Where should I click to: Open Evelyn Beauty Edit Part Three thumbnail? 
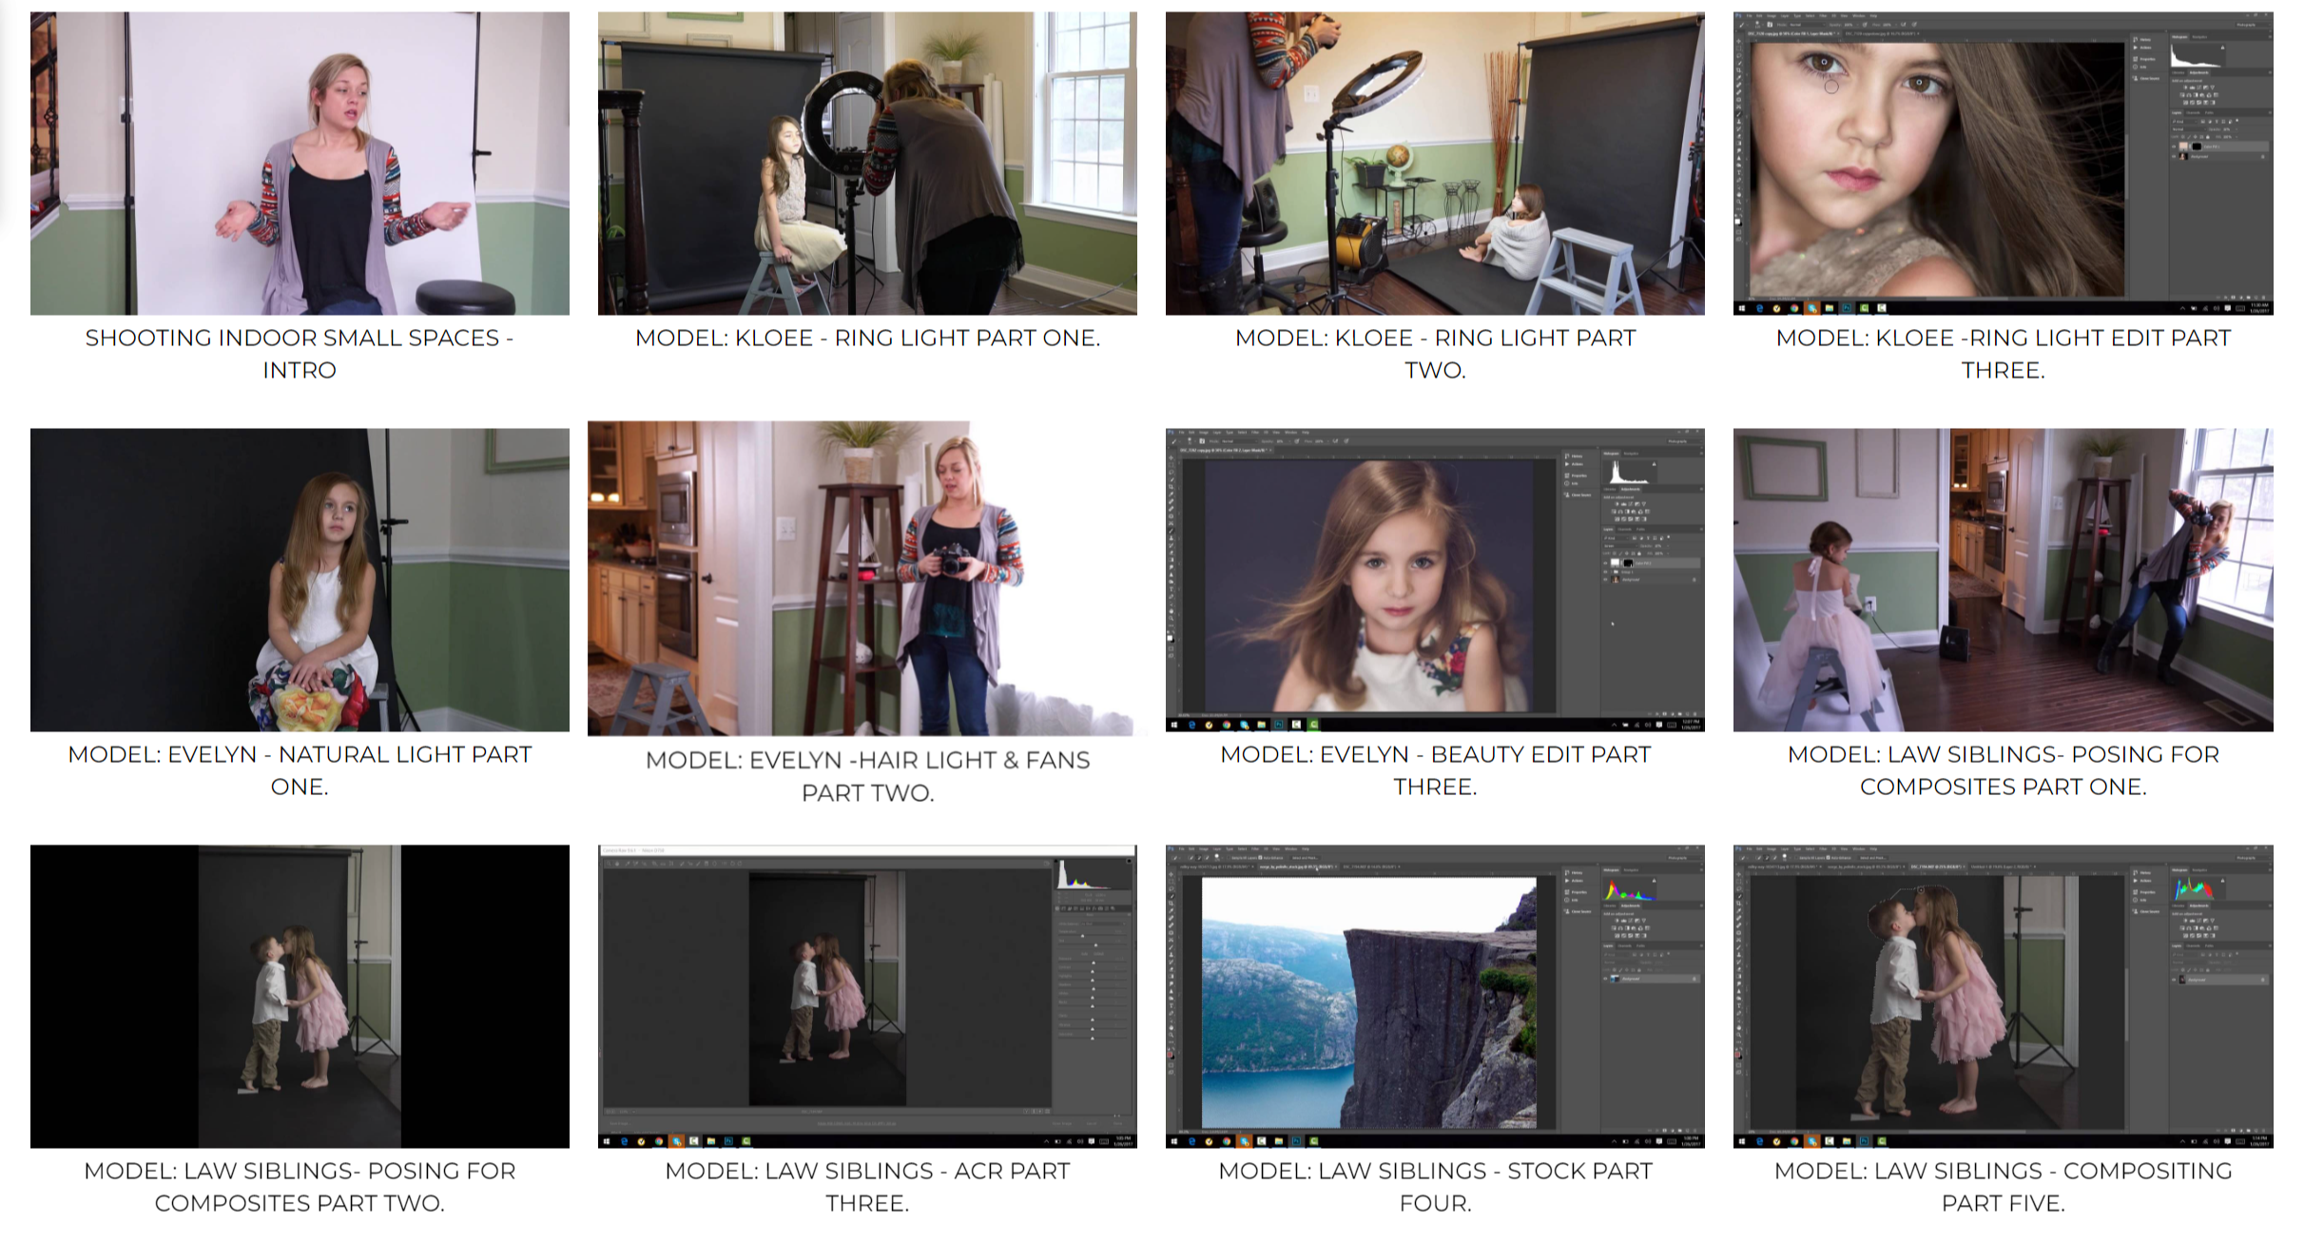[x=1435, y=579]
